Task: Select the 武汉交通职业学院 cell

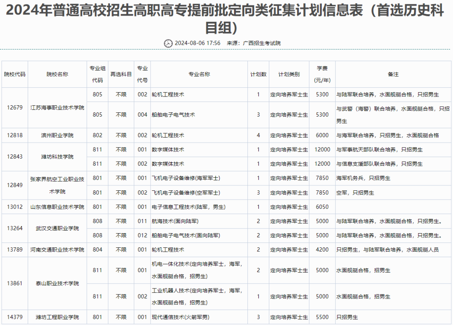Action: pyautogui.click(x=57, y=228)
